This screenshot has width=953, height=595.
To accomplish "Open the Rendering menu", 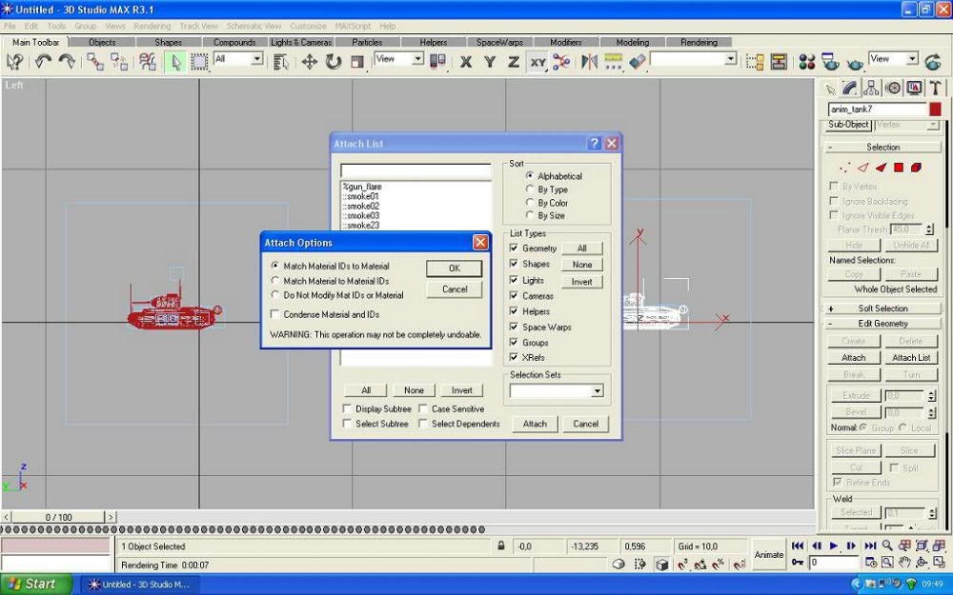I will click(x=152, y=26).
